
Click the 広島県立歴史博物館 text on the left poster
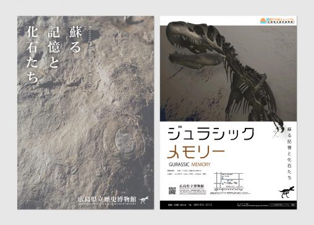(x=107, y=199)
